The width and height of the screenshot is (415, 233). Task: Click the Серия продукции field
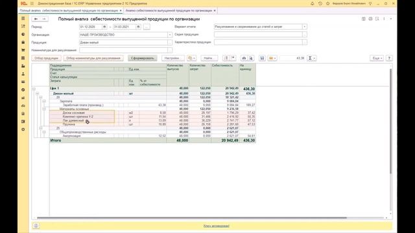(258, 34)
